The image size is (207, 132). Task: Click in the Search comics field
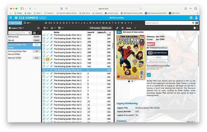click(x=168, y=23)
